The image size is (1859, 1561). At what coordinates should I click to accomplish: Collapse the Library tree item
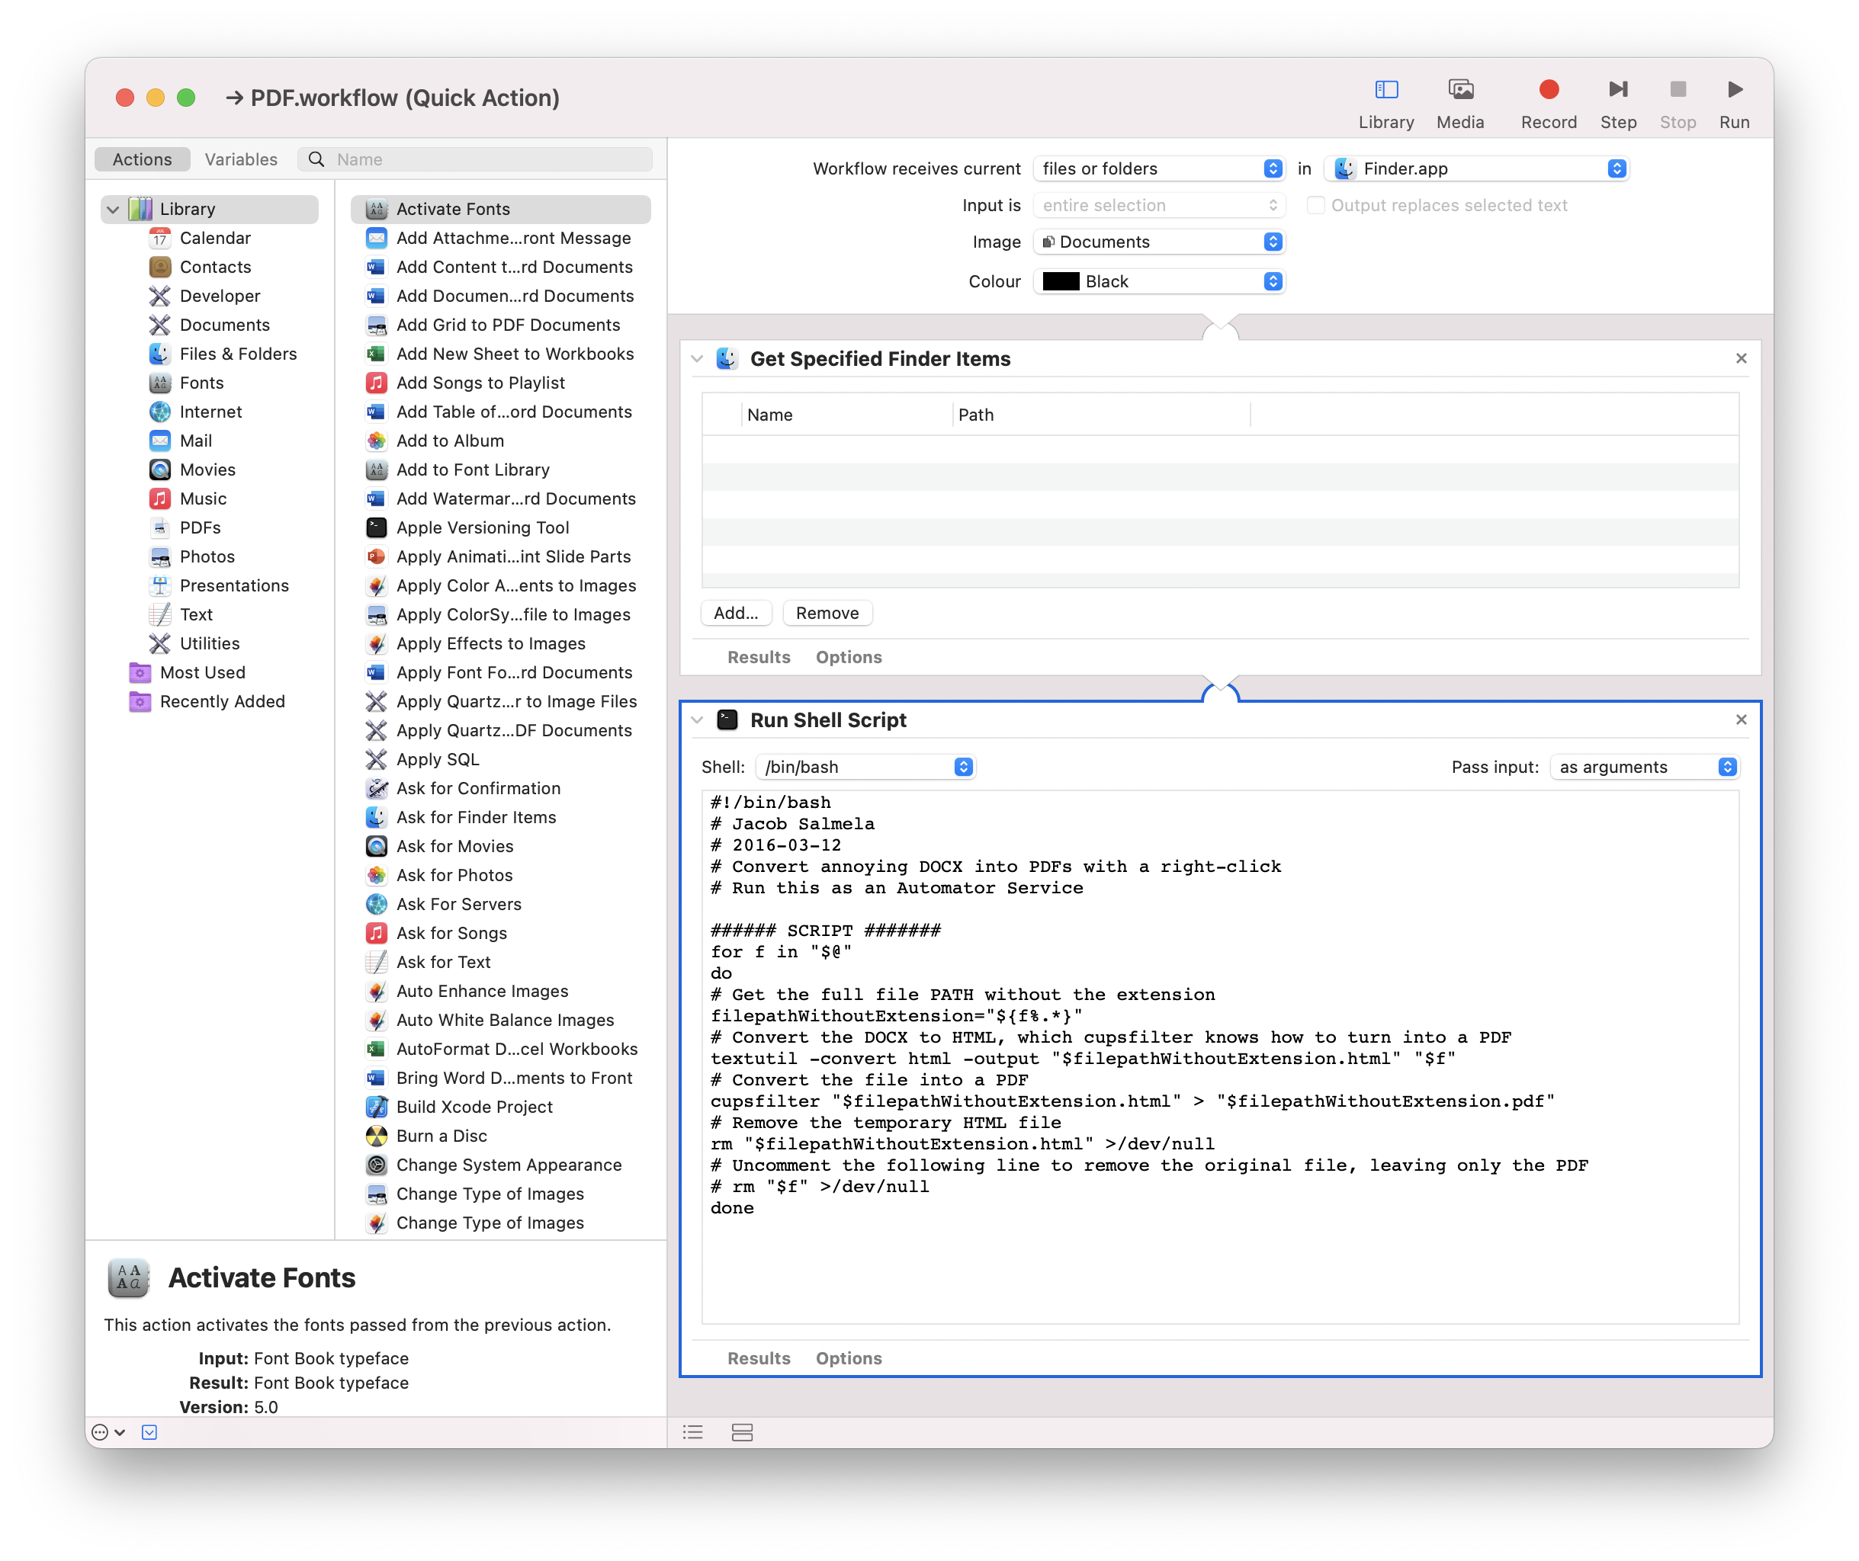(114, 210)
